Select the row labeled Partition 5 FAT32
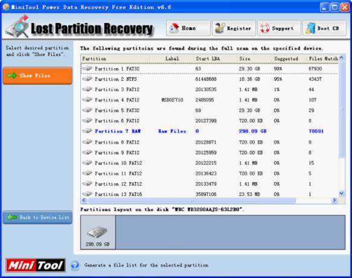This screenshot has width=352, height=278. [210, 110]
